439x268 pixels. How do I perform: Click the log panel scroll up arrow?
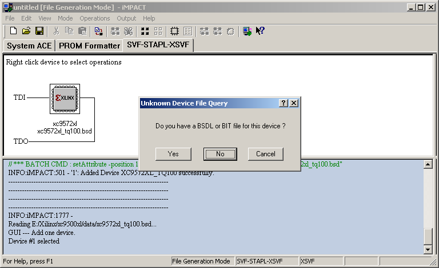pyautogui.click(x=428, y=164)
